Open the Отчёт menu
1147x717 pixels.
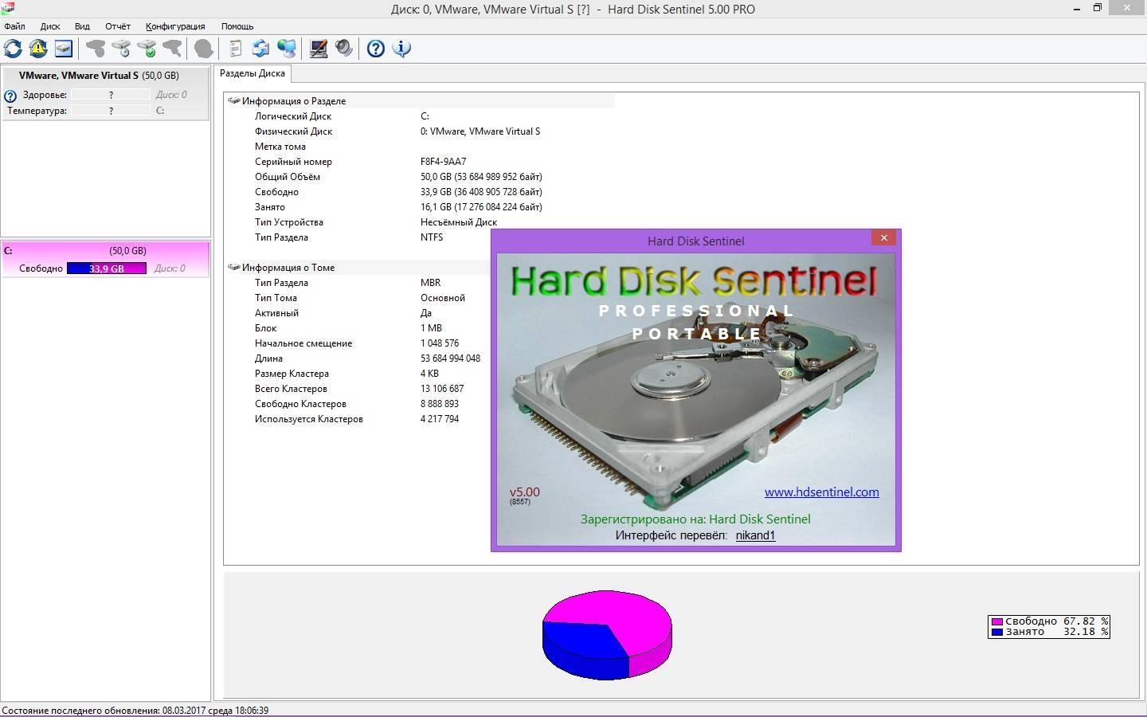click(x=118, y=26)
